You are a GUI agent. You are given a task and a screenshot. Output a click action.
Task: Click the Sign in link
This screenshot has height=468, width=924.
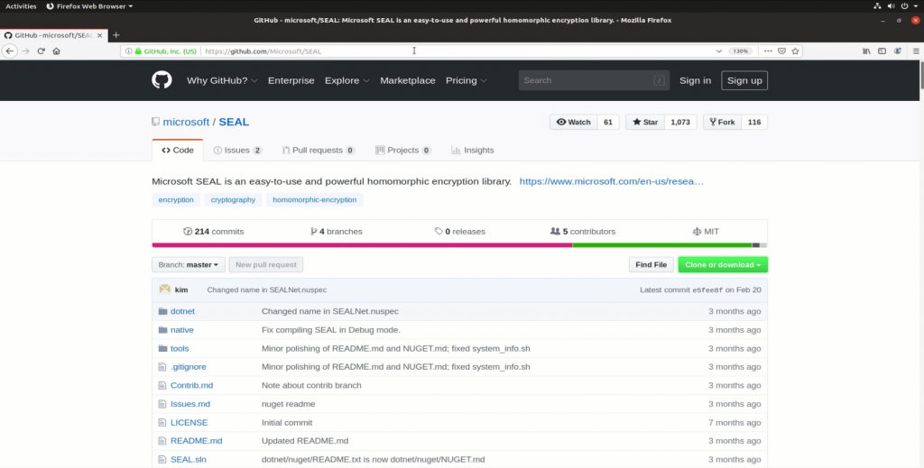pyautogui.click(x=696, y=80)
